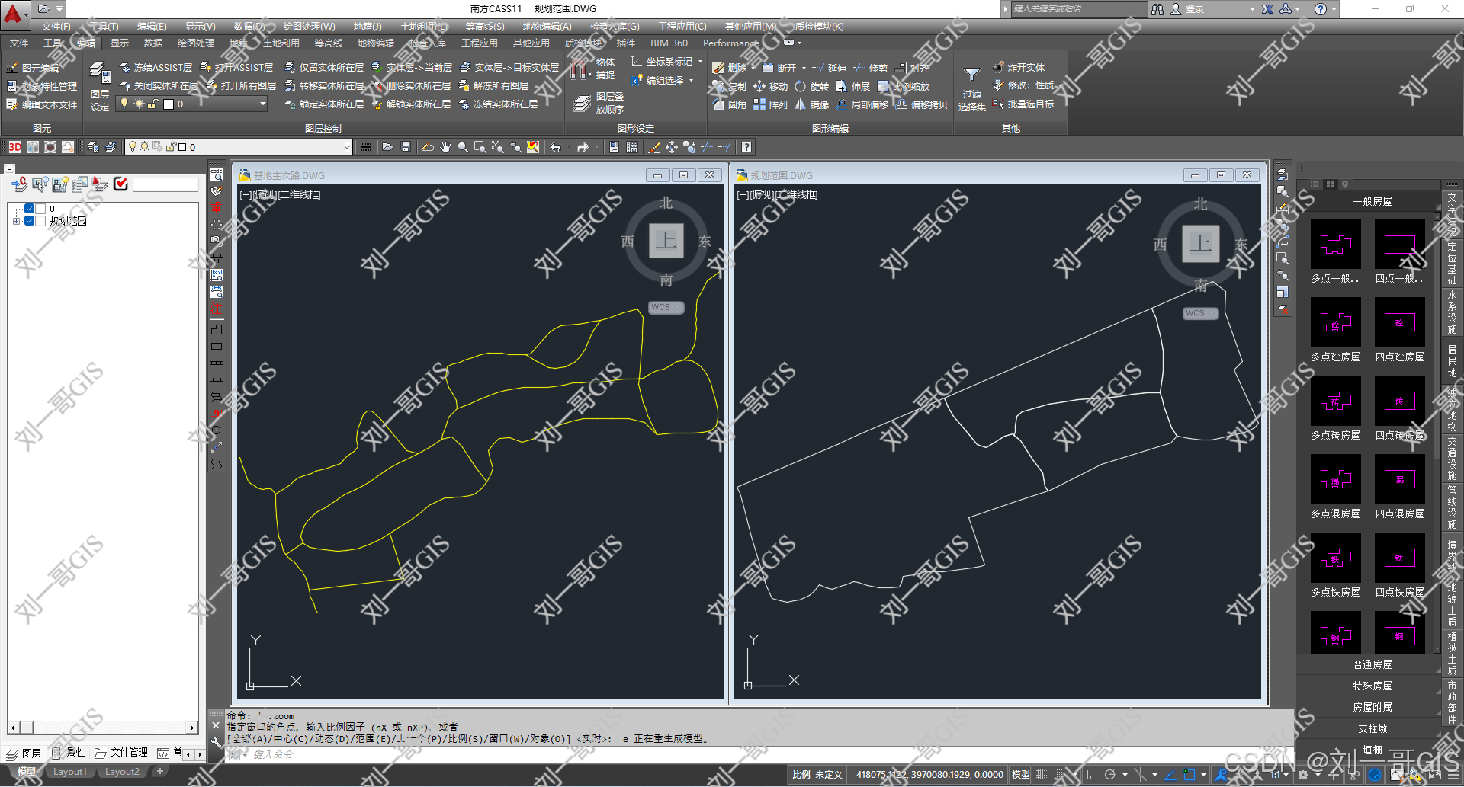This screenshot has width=1464, height=787.
Task: Open the 等高线(S) menu
Action: [485, 27]
